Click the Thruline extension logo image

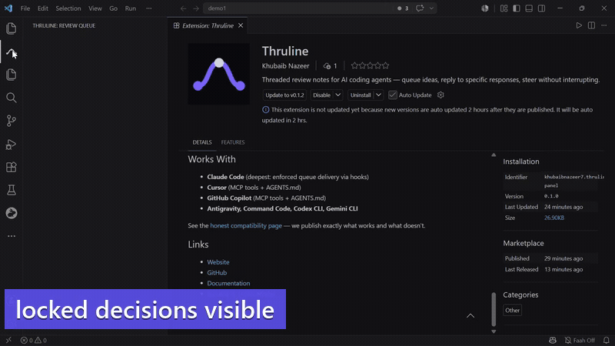tap(219, 74)
